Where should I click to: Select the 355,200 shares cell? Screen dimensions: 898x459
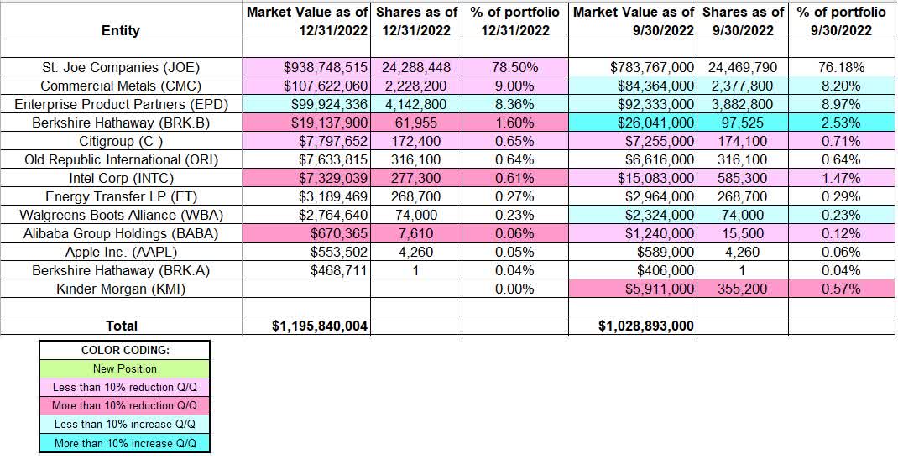[x=743, y=289]
